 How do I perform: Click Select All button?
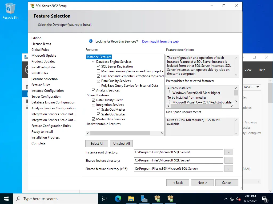(97, 144)
